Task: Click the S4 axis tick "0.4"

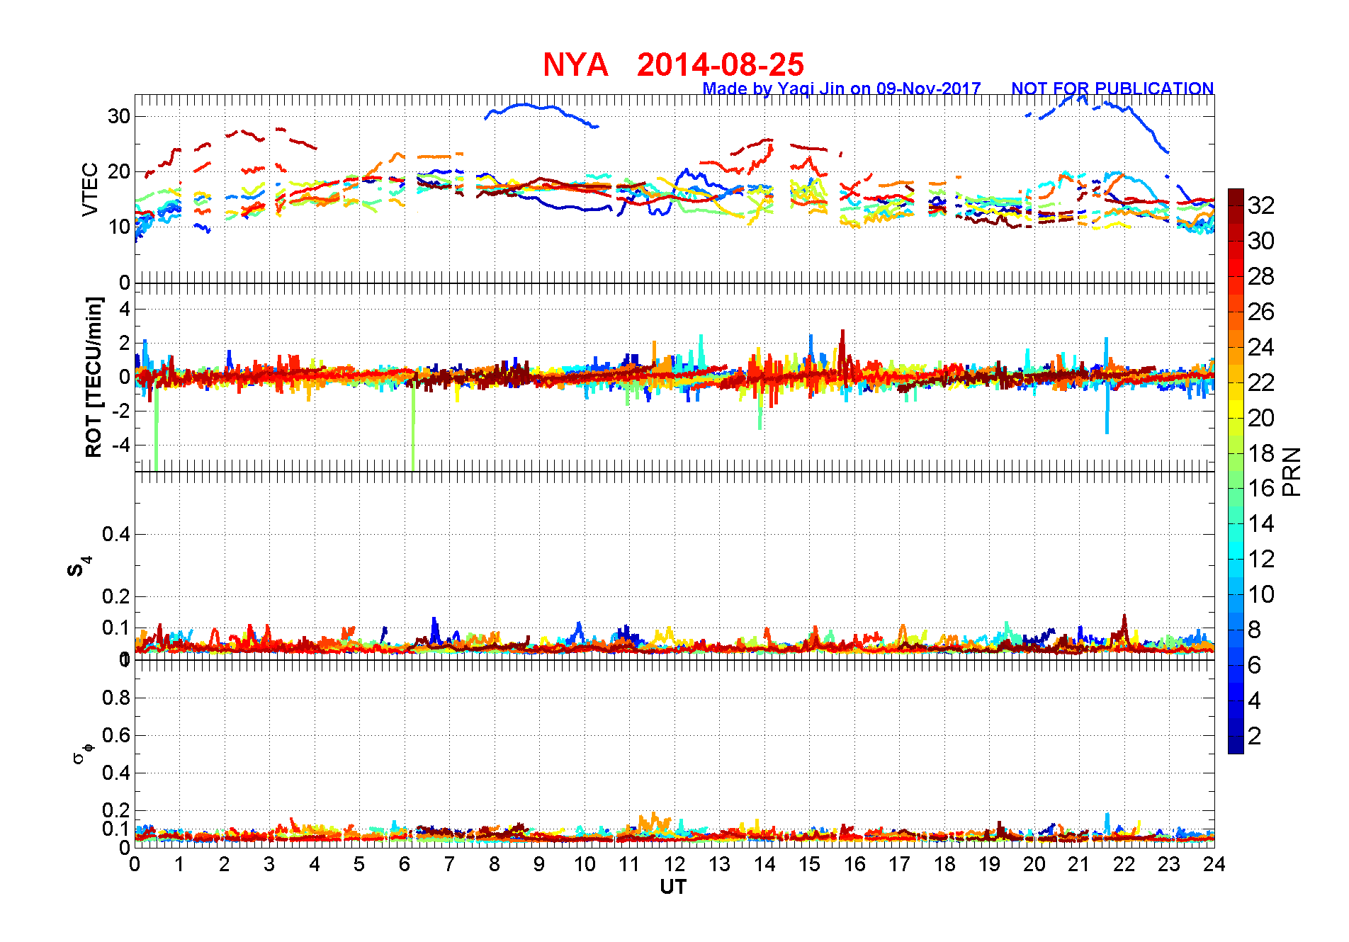Action: (x=116, y=535)
